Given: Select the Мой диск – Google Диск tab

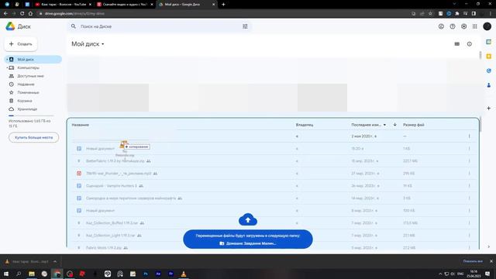Looking at the screenshot, I should tap(187, 5).
